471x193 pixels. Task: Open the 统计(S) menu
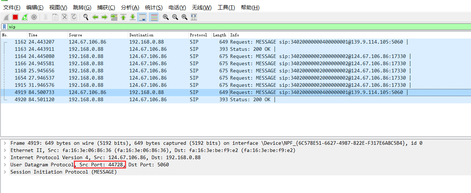(x=154, y=8)
